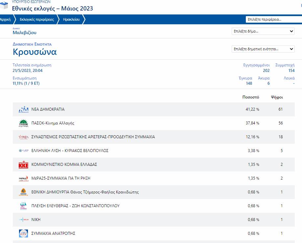Open the 'Επιλέξτε δημοτική ενότητα...' dropdown
Viewport: 302px width, 243px height.
tap(263, 49)
